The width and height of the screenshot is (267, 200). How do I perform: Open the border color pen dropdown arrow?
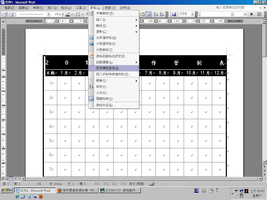72,15
